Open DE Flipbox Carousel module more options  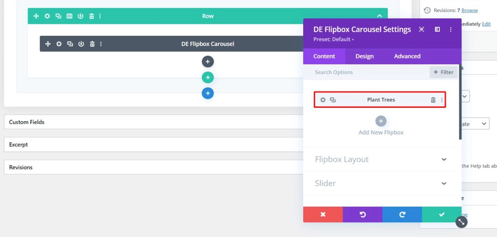click(x=101, y=44)
